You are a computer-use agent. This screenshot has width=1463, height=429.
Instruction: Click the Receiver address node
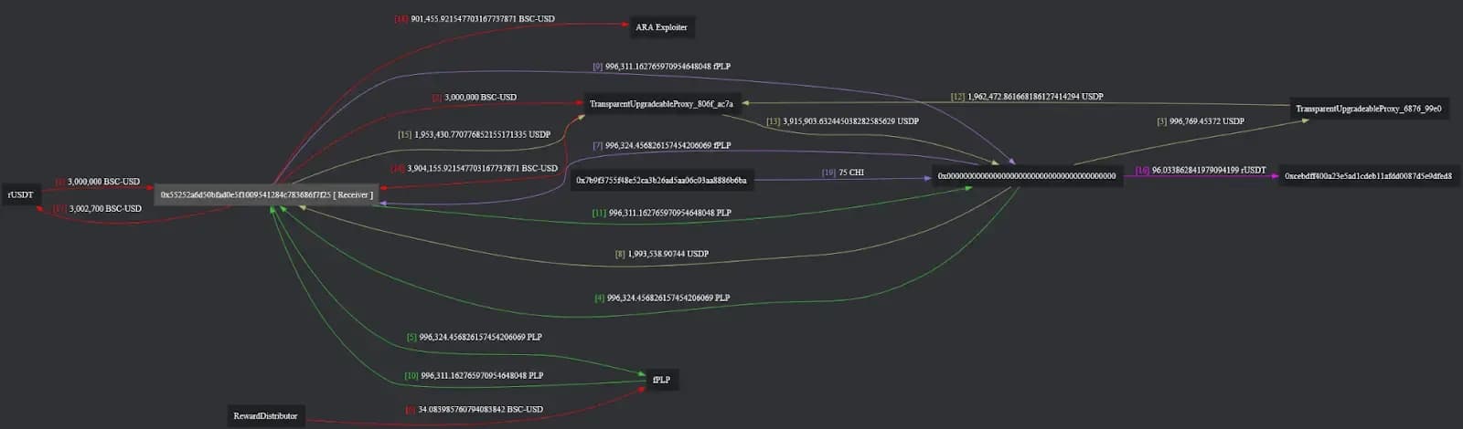(266, 194)
